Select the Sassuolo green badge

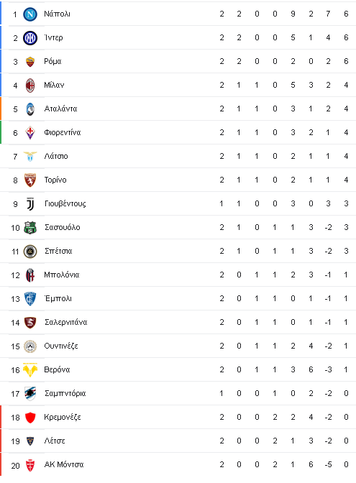(x=30, y=228)
